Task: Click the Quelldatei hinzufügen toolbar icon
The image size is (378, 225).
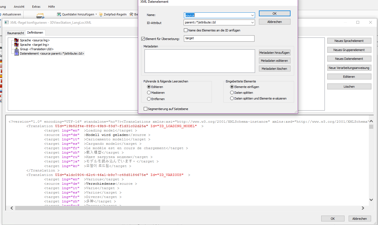Action: click(x=59, y=14)
